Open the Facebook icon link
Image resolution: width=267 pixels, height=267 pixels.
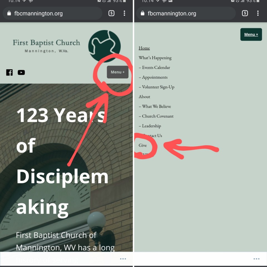[x=9, y=73]
